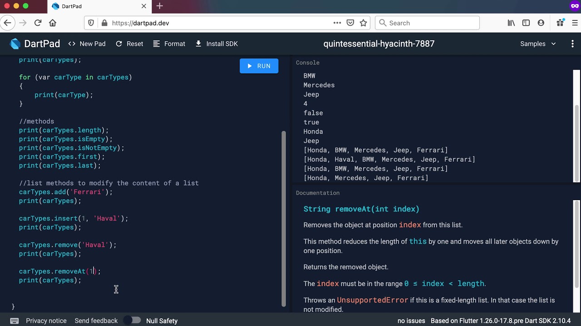Click the console output 'false' line

point(313,113)
